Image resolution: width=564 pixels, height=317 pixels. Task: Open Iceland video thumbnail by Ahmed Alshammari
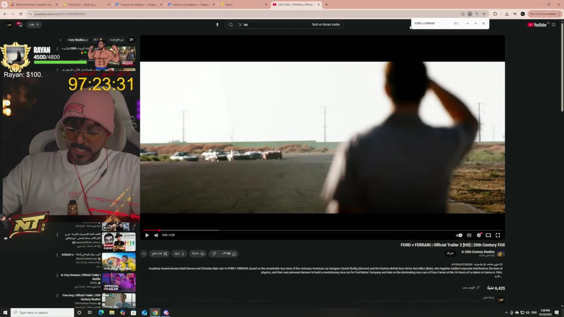point(119,262)
